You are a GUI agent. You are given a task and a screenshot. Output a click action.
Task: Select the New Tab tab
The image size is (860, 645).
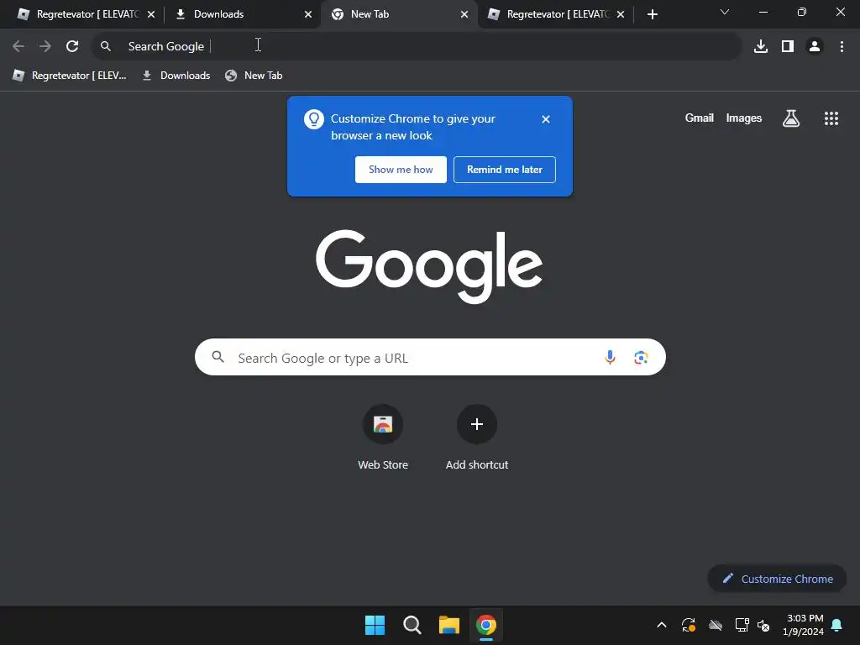(397, 14)
